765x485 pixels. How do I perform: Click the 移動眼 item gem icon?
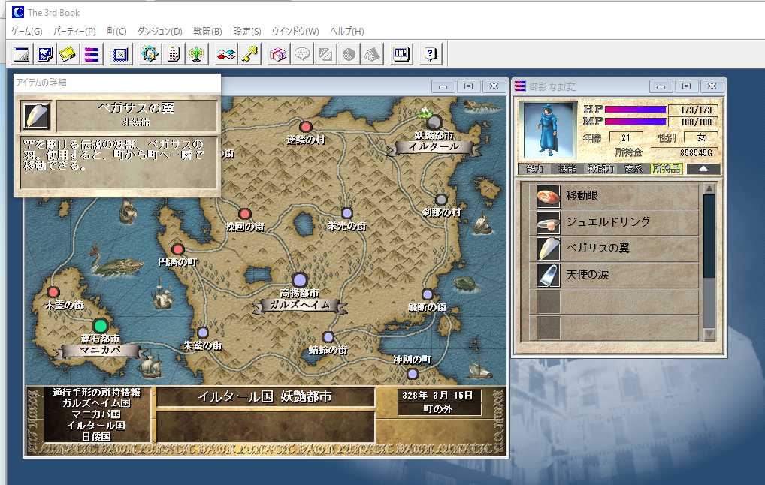tap(548, 197)
